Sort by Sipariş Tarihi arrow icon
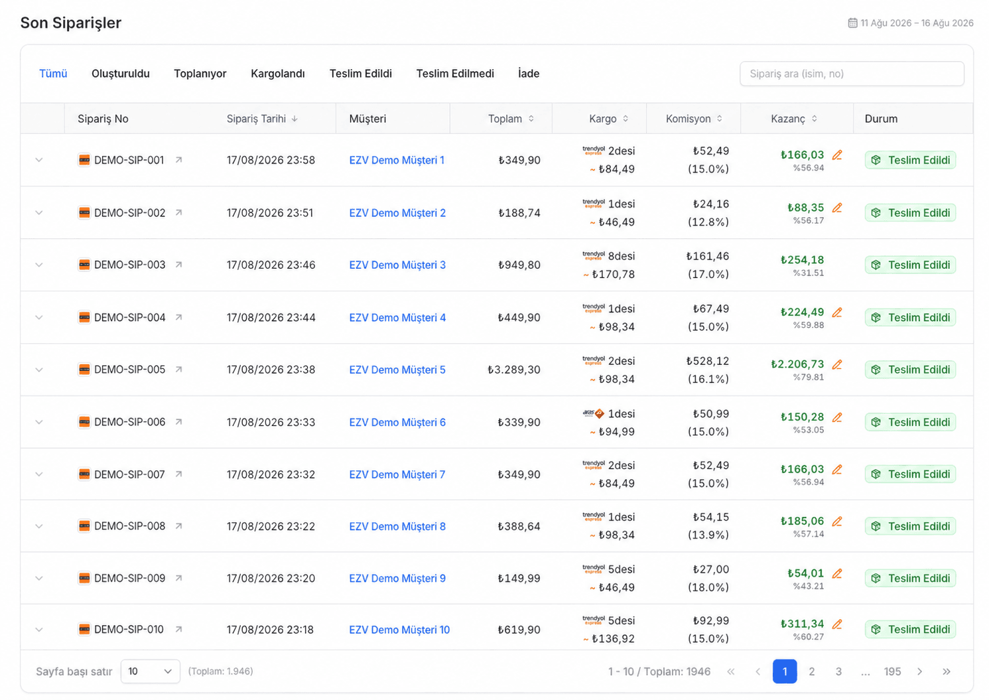Viewport: 989px width, 700px height. (x=295, y=119)
